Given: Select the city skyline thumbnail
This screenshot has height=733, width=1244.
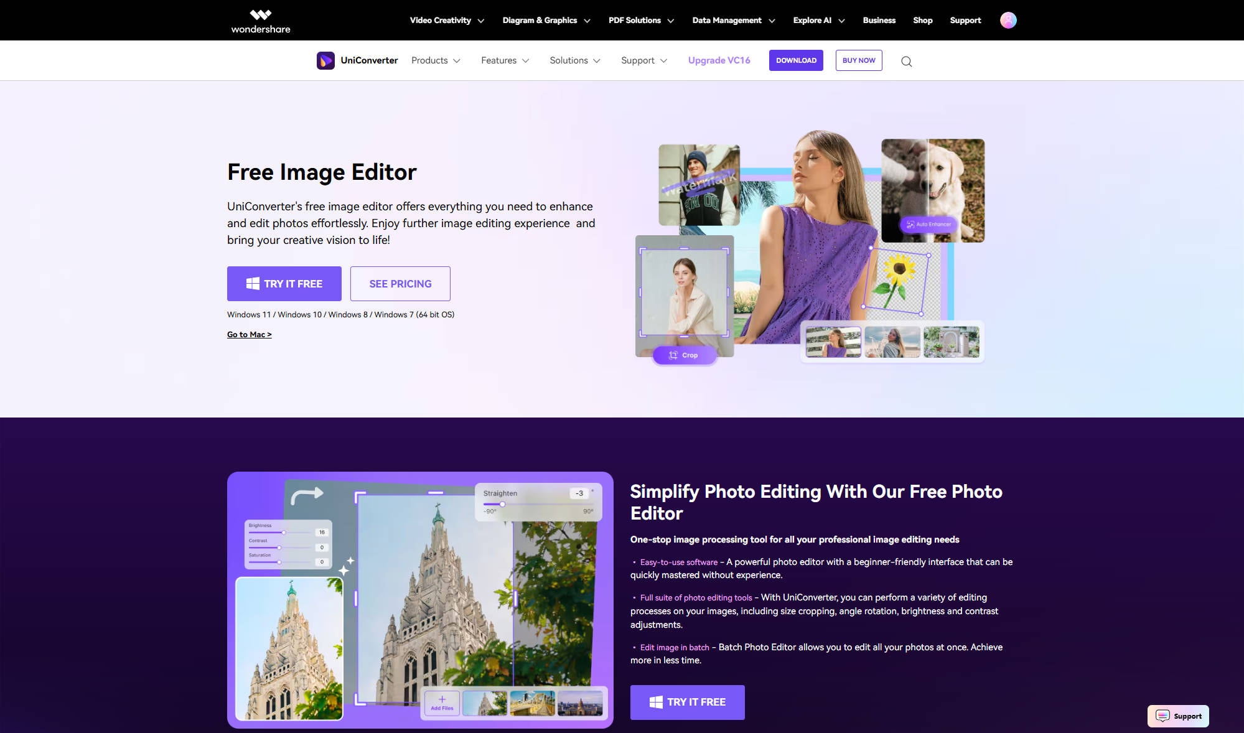Looking at the screenshot, I should tap(580, 703).
